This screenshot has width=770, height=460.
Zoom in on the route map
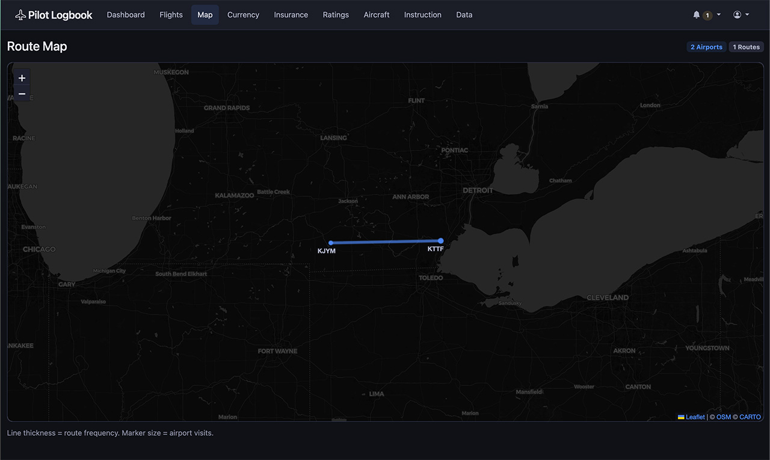point(22,78)
